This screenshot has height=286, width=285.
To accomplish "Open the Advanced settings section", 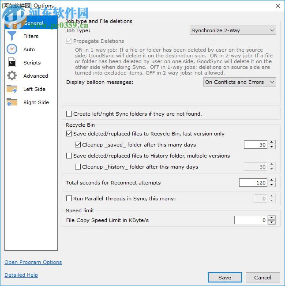I will (31, 76).
